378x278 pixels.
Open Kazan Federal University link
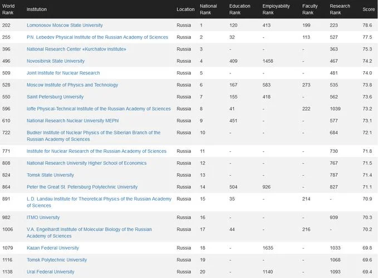(53, 248)
